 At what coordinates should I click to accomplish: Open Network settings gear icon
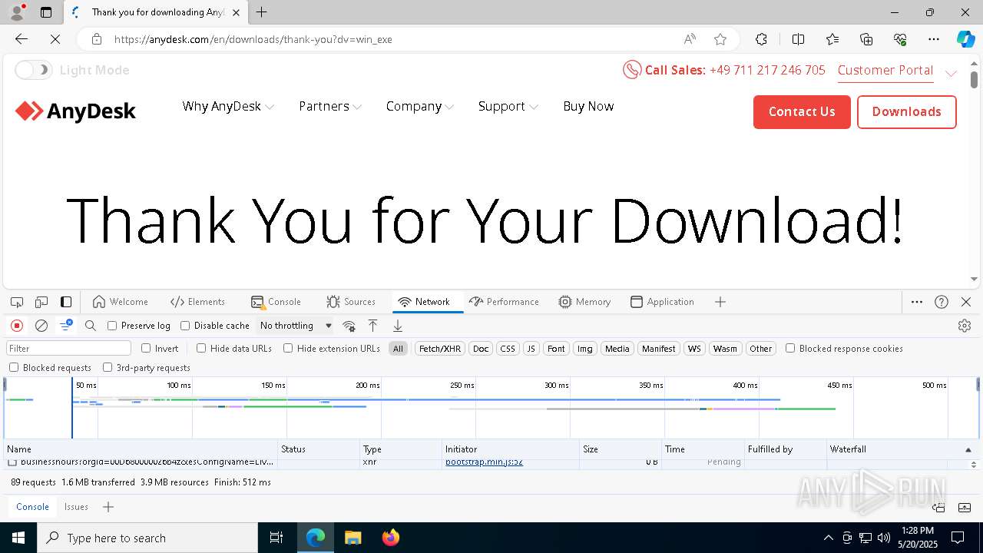[965, 326]
